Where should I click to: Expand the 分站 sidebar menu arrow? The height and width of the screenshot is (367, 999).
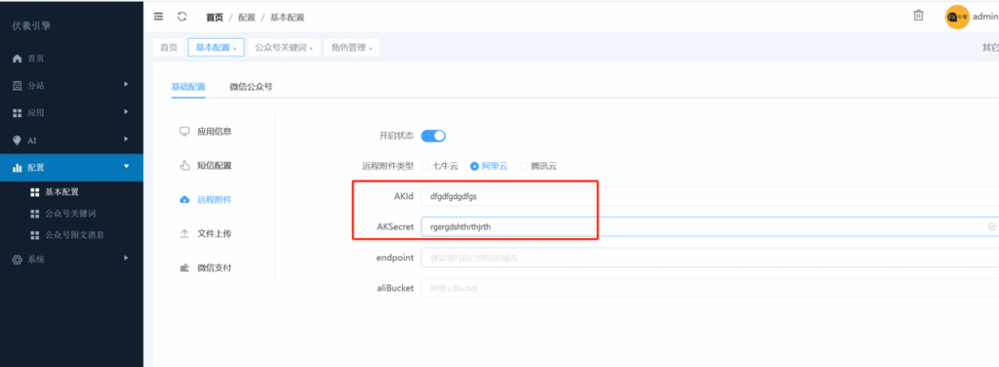click(x=126, y=84)
